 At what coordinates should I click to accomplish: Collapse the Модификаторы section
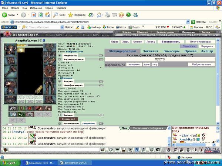point(60,85)
